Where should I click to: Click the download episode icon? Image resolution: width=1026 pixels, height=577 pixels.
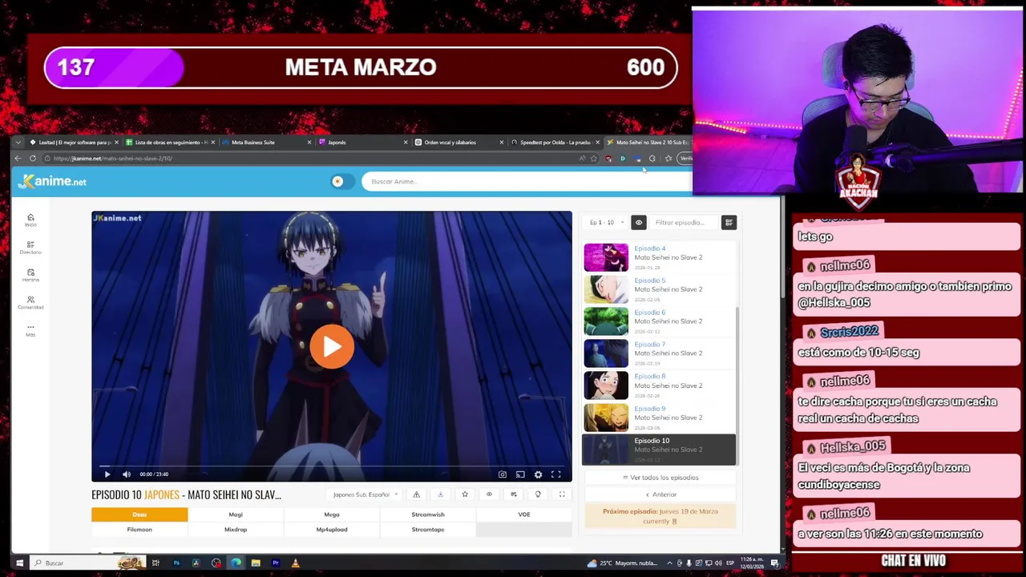coord(440,494)
